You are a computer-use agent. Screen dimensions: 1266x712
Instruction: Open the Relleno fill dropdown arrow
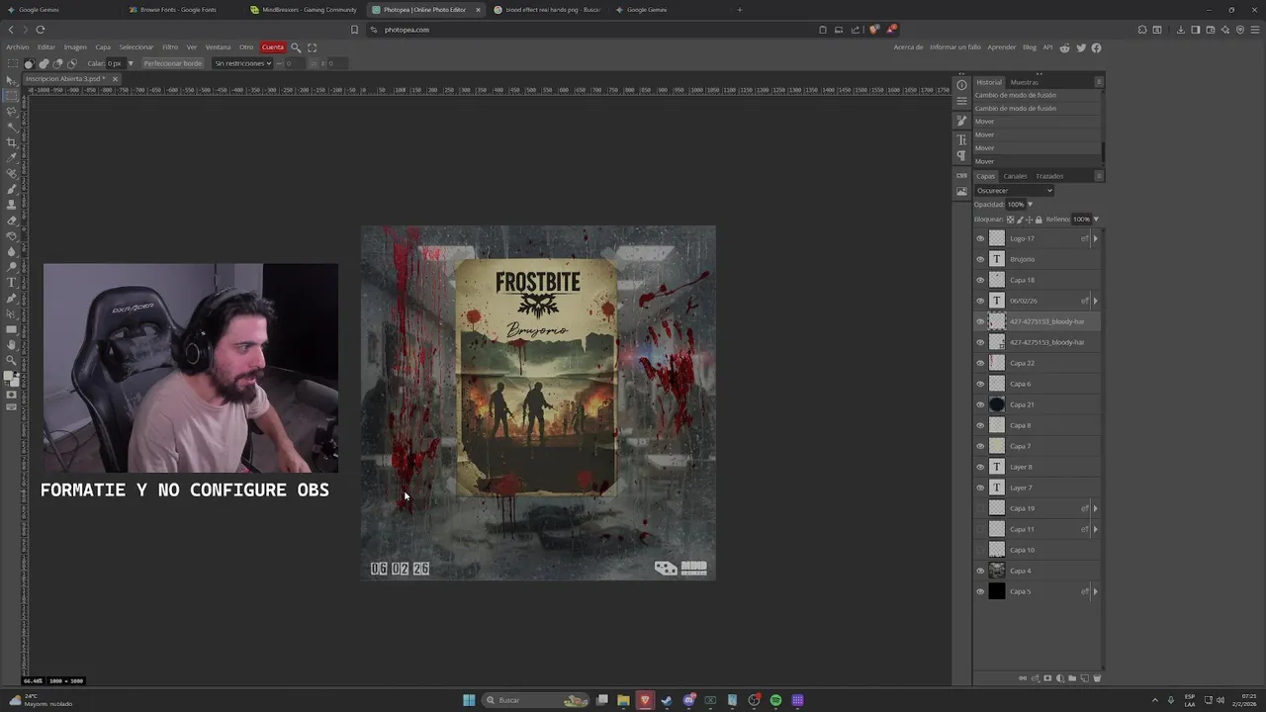coord(1096,220)
